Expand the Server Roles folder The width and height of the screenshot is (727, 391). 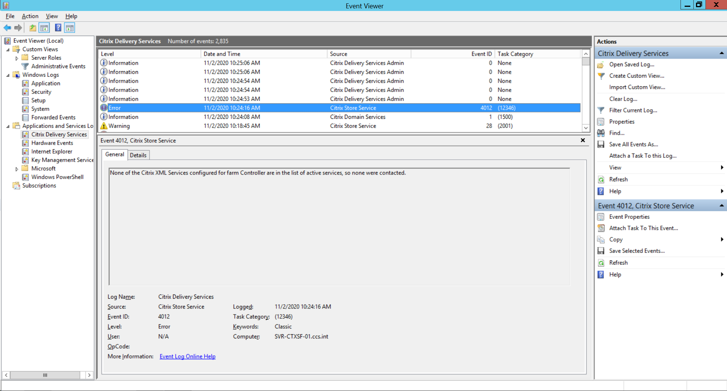pyautogui.click(x=17, y=58)
